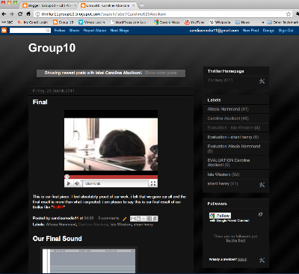Click the orange Blogger logo in the navbar
The image size is (299, 274).
[4, 31]
